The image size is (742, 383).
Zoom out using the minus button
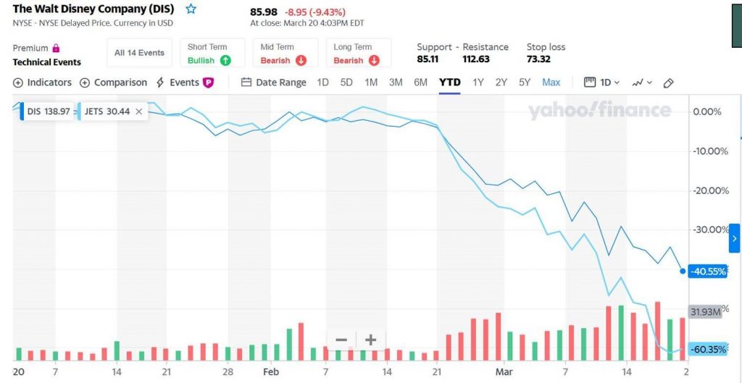pos(341,340)
